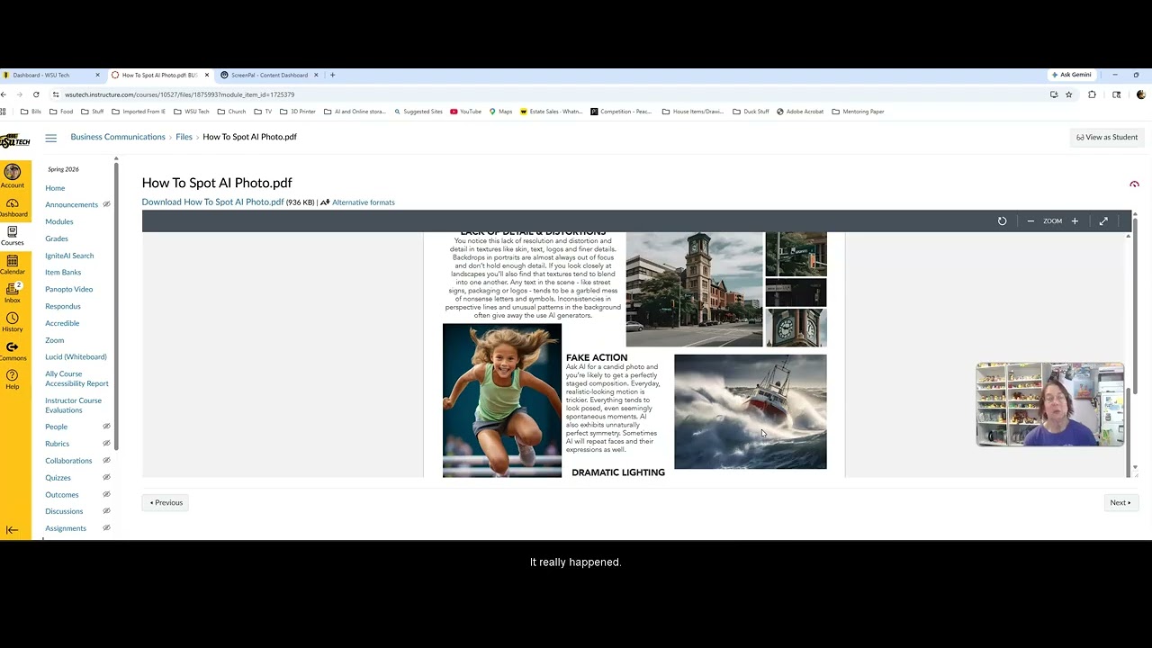The width and height of the screenshot is (1152, 648).
Task: Open Modules in course navigation
Action: tap(59, 221)
